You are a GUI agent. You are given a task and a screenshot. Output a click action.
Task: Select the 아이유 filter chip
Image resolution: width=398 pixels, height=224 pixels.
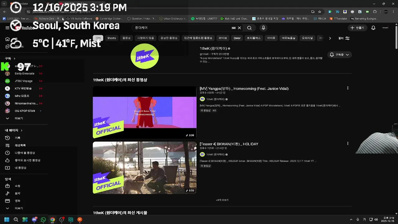[271, 38]
